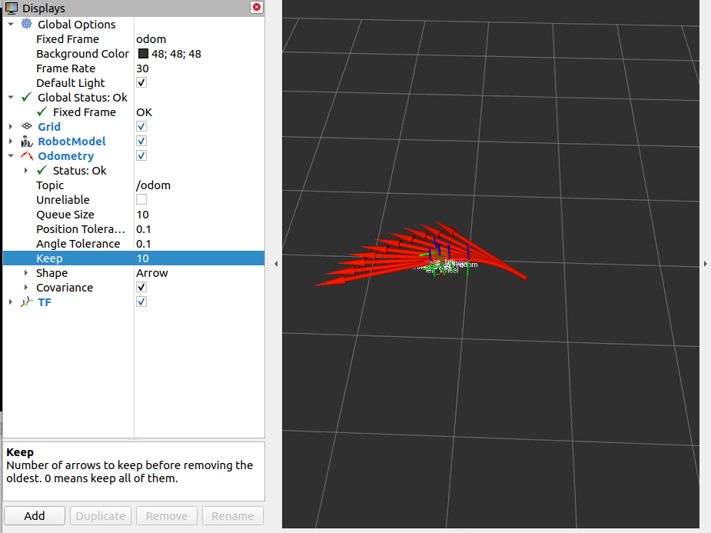Select the 'Angle Tolerance' property label
This screenshot has height=533, width=711.
78,244
